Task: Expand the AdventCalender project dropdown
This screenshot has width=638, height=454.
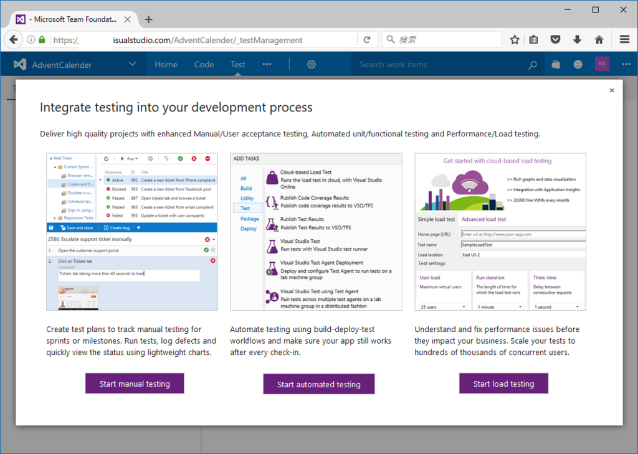Action: coord(132,64)
